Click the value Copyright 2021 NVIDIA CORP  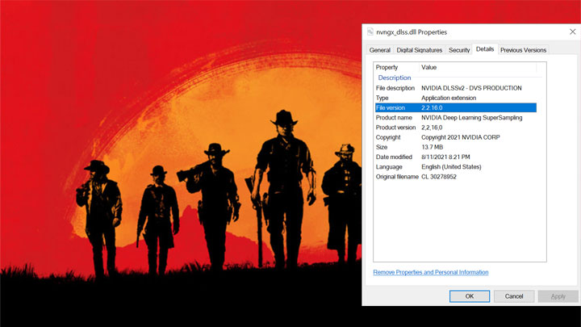coord(461,137)
